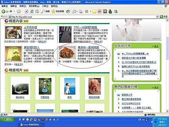Click the first quick launch icon

tap(20, 120)
